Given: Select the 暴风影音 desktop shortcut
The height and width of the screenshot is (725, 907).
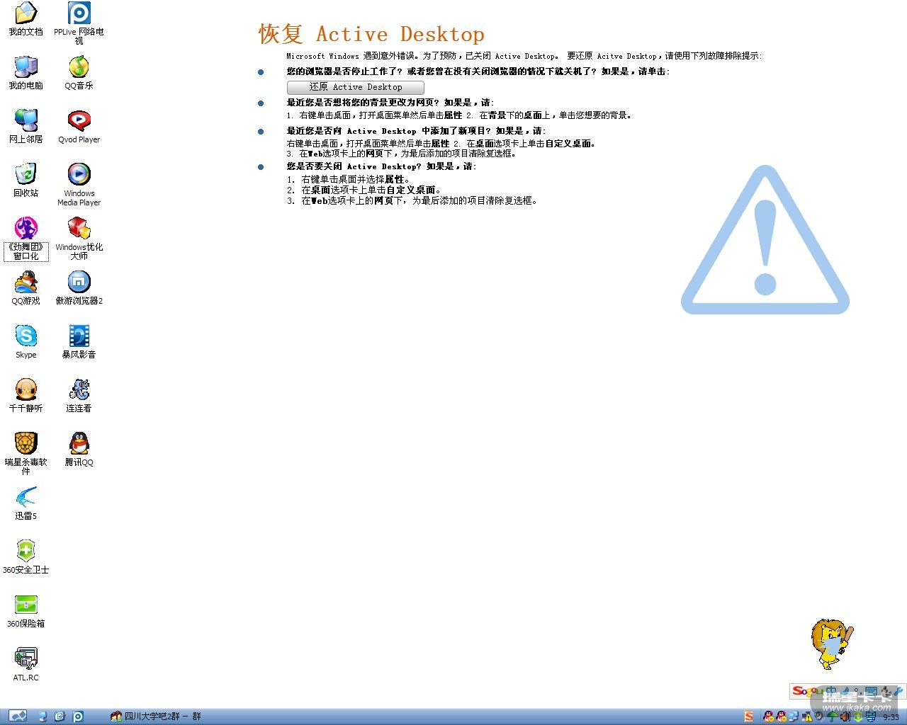Looking at the screenshot, I should [x=79, y=342].
